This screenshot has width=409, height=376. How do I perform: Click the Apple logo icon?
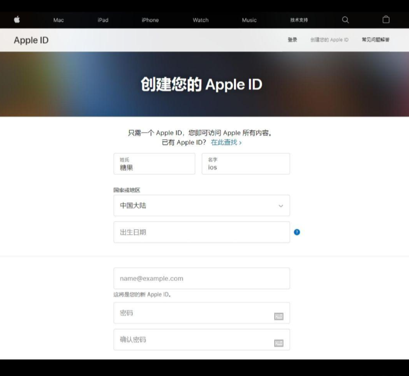pos(17,20)
